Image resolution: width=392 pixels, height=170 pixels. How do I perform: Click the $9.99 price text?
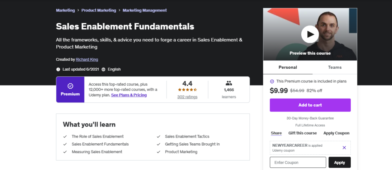coord(279,91)
